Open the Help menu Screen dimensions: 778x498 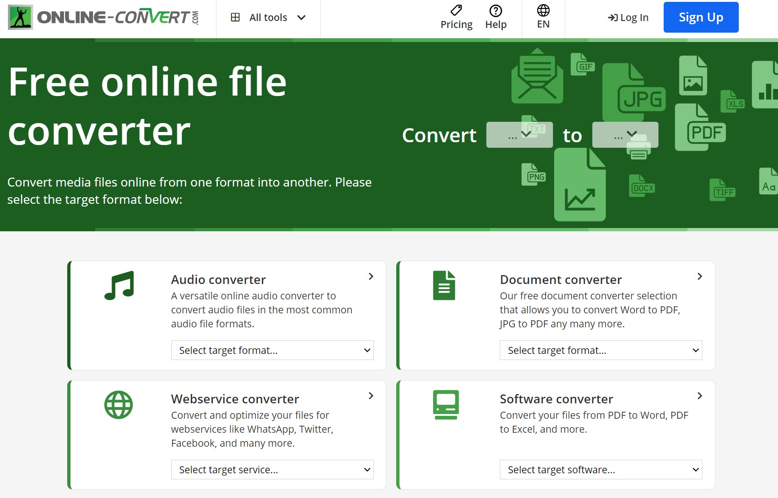(495, 18)
